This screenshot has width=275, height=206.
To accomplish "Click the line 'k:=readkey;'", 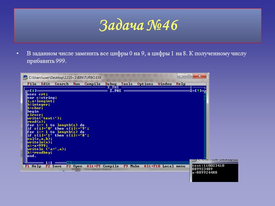I will [x=40, y=152].
